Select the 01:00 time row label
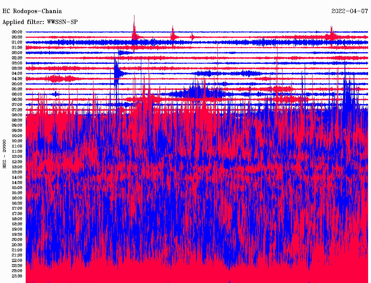The width and height of the screenshot is (371, 283). tap(17, 42)
